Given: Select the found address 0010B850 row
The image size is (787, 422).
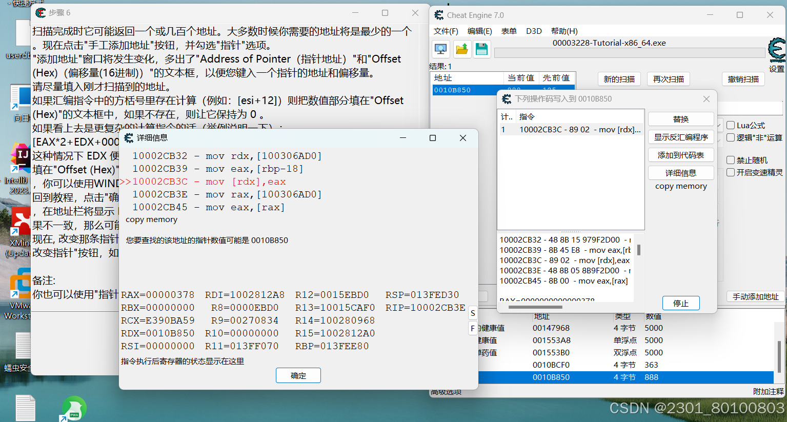Looking at the screenshot, I should (x=503, y=90).
